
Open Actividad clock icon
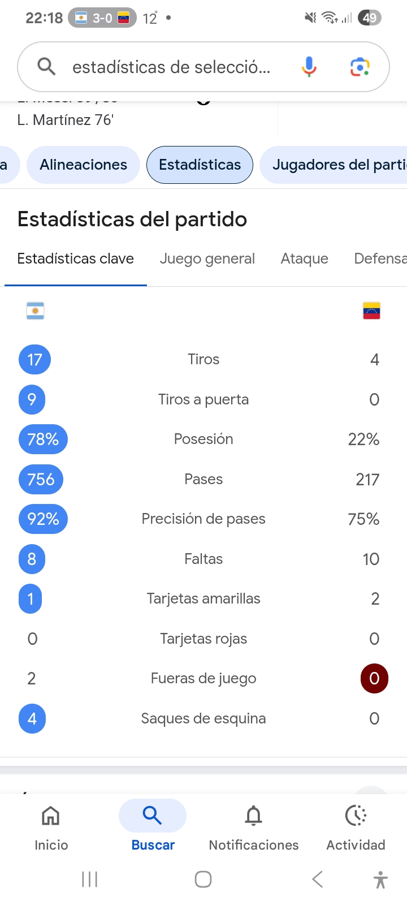[356, 816]
